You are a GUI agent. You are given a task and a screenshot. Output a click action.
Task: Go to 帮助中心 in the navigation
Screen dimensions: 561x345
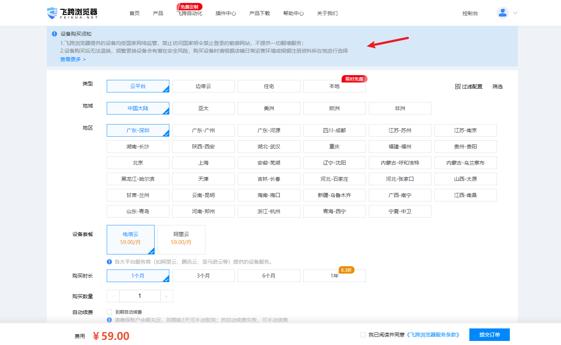tap(293, 13)
